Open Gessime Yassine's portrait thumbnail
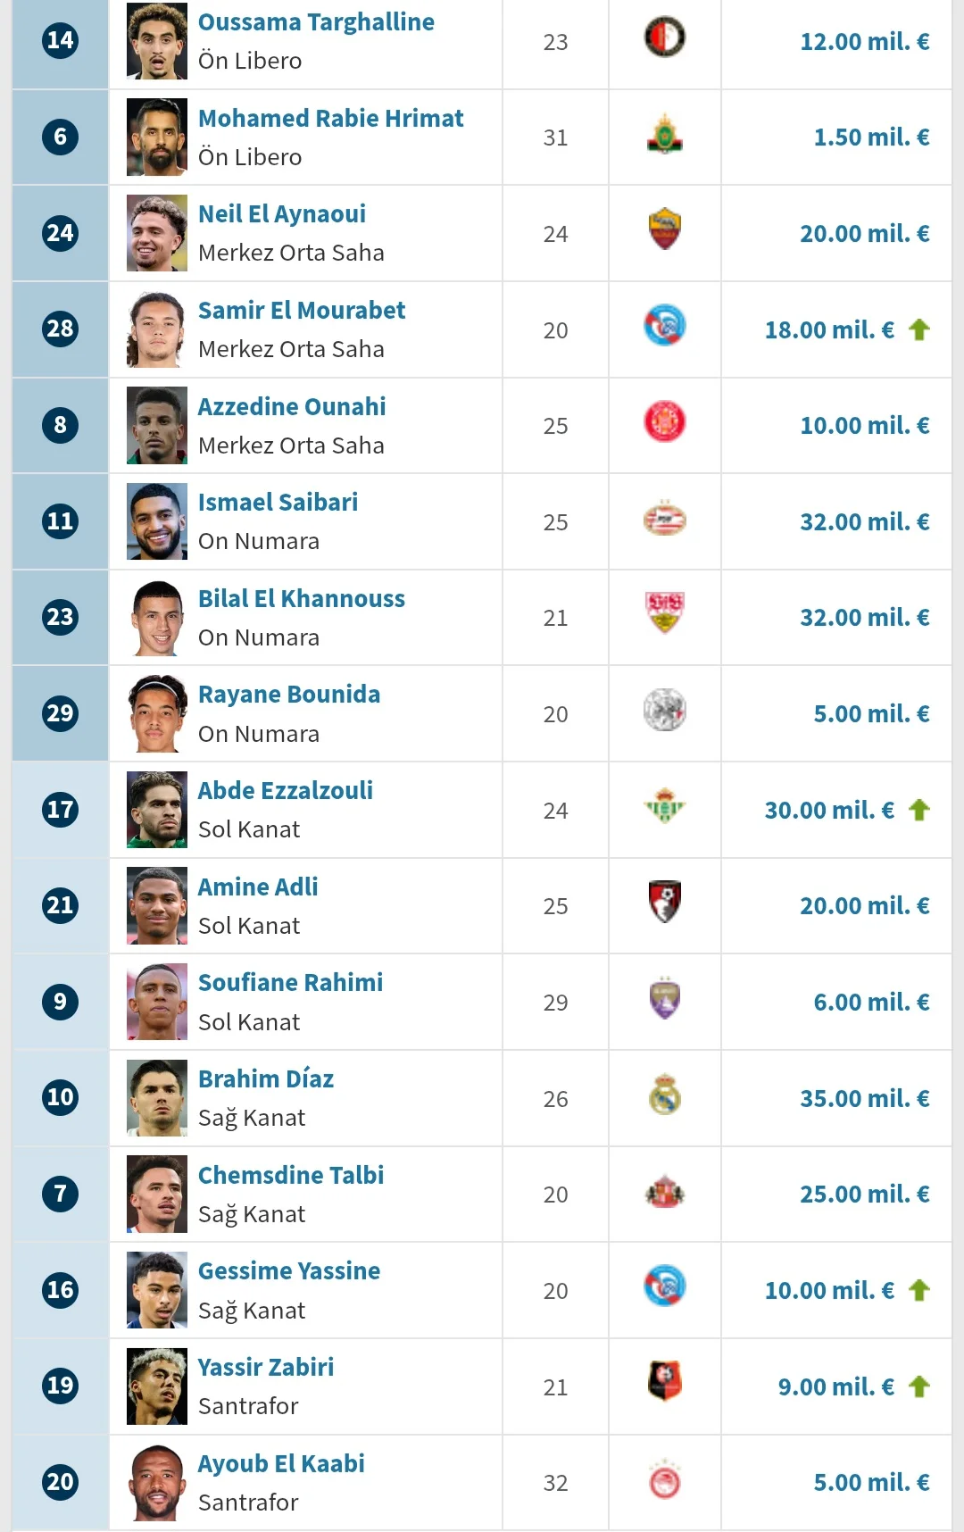 (x=157, y=1290)
